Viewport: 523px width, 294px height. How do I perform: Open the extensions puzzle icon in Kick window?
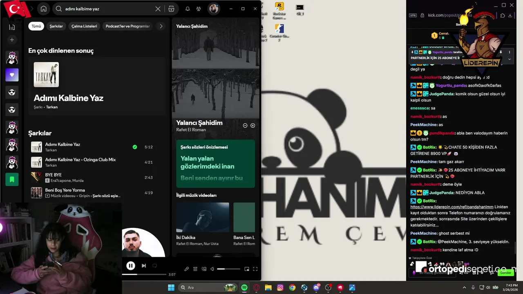pos(503,15)
